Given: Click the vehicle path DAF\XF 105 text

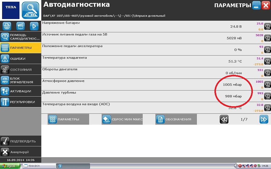Looking at the screenshot, I should click(104, 16).
